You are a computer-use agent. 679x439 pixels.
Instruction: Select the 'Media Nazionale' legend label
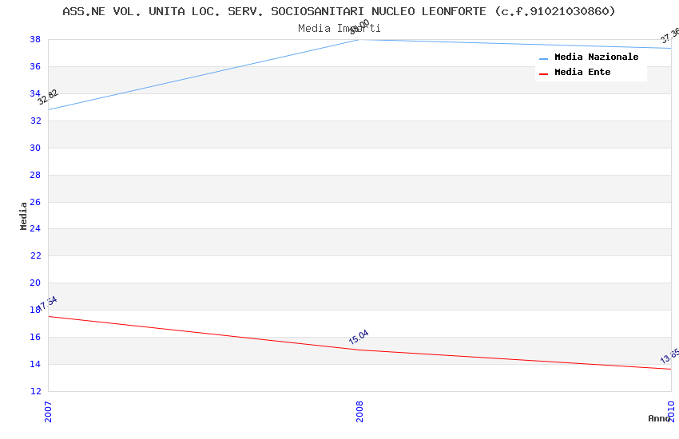click(x=596, y=57)
